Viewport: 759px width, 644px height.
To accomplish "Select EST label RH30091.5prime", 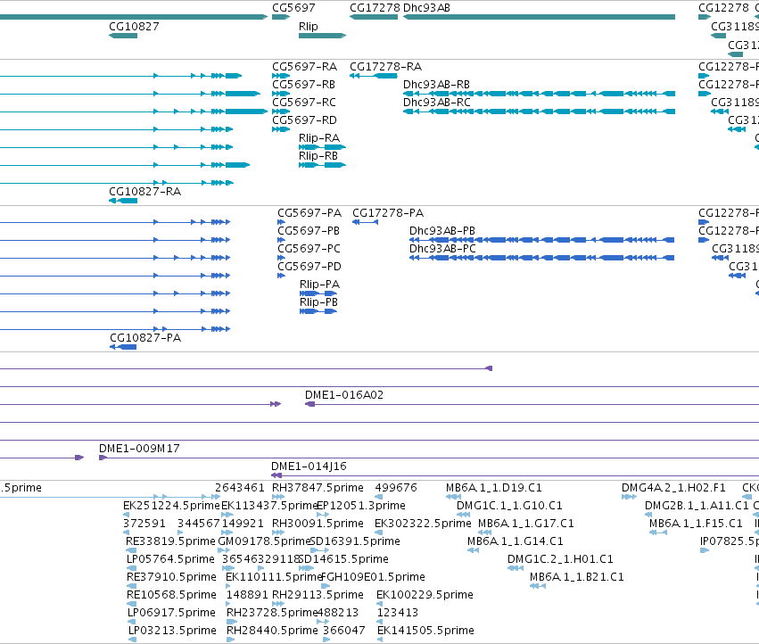I will coord(318,524).
